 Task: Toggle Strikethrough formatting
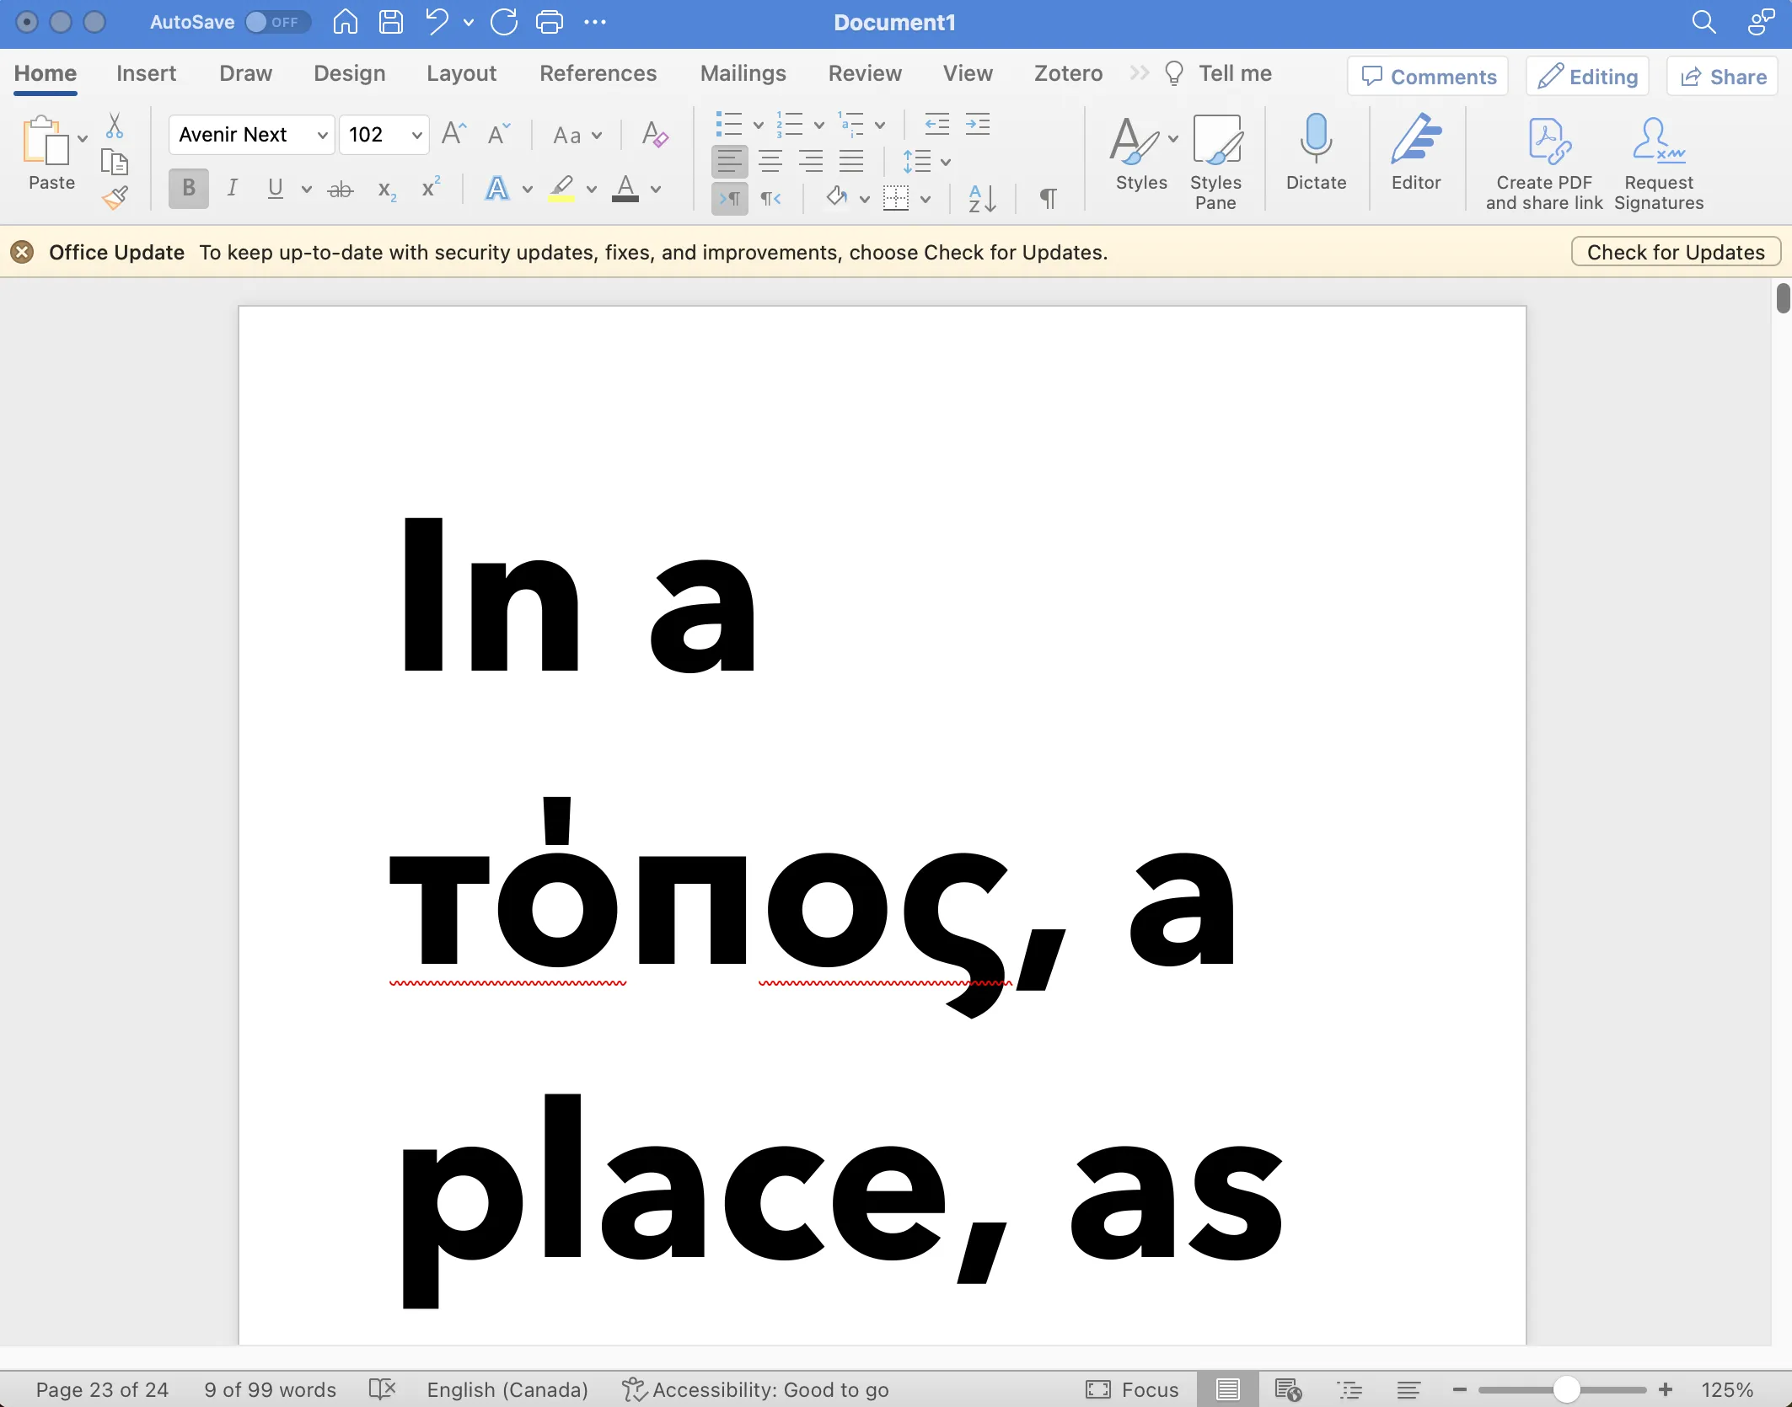pyautogui.click(x=340, y=189)
